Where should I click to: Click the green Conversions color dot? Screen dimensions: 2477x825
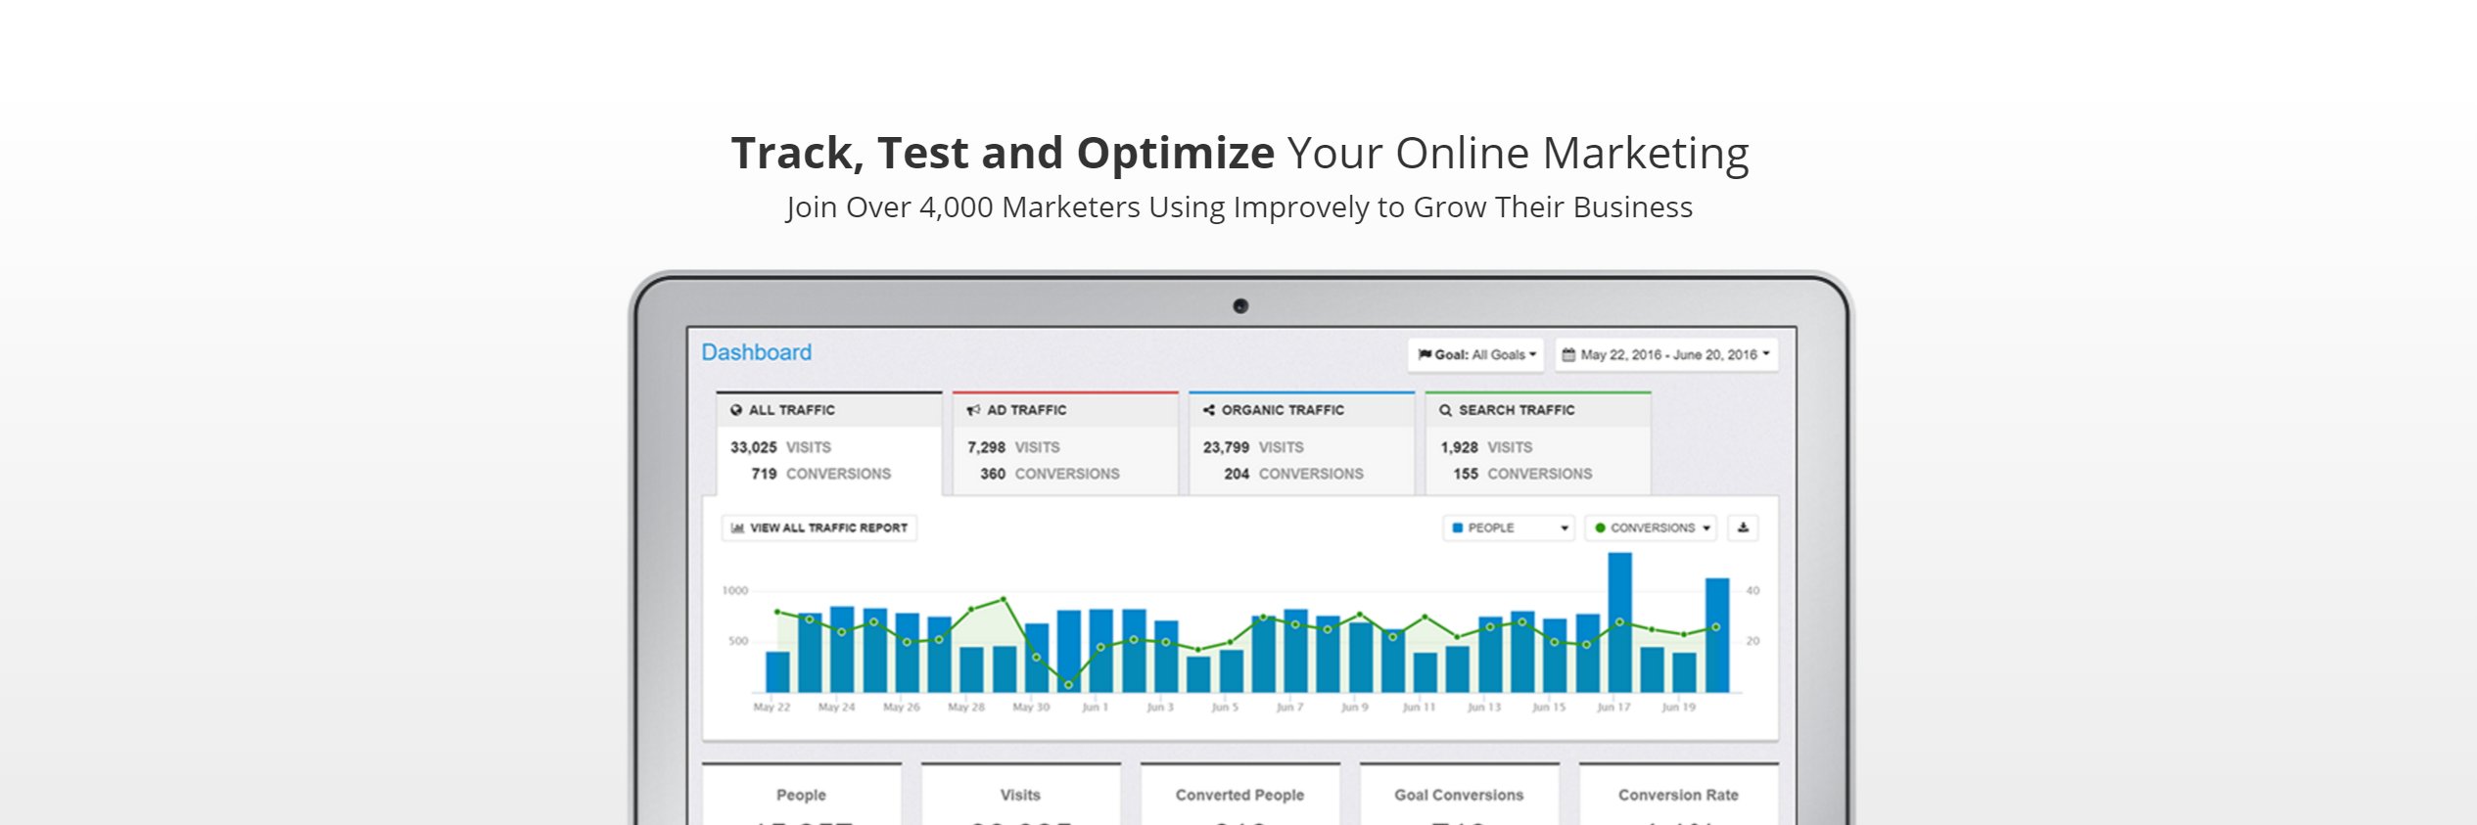point(1600,527)
